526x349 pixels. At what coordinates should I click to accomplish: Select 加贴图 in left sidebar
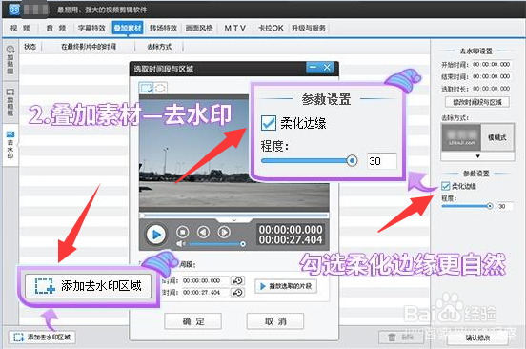10,60
